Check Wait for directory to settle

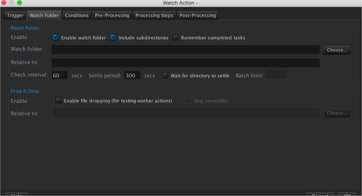(166, 76)
